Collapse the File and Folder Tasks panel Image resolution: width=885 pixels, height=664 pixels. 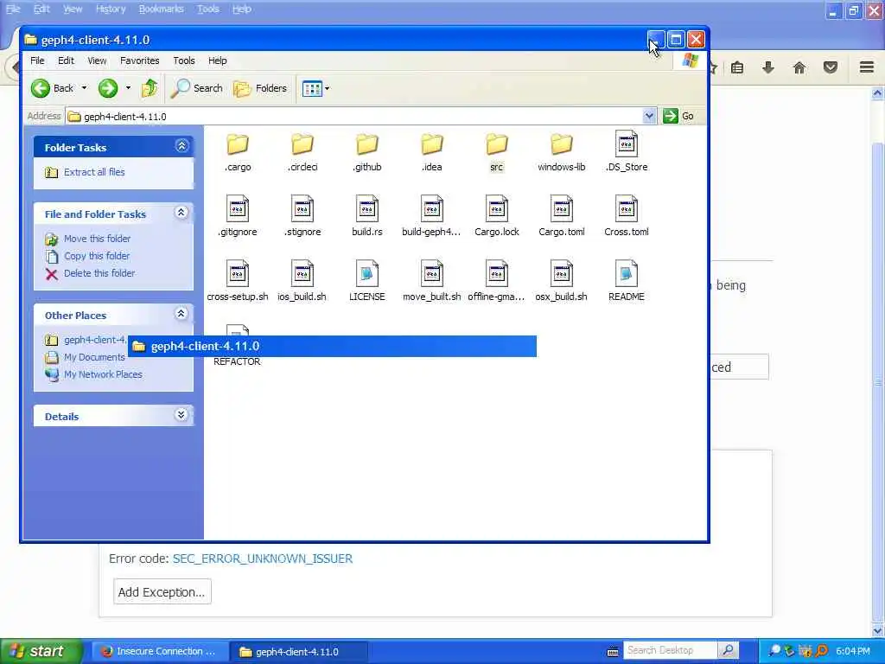click(x=181, y=213)
